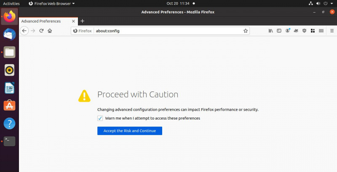Screen dimensions: 337x172
Task: Close the Firefox window
Action: 332,12
